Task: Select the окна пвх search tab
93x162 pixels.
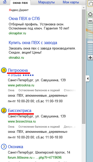Action: tap(20, 3)
